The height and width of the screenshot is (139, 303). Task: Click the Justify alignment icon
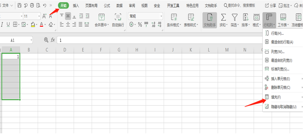click(81, 24)
